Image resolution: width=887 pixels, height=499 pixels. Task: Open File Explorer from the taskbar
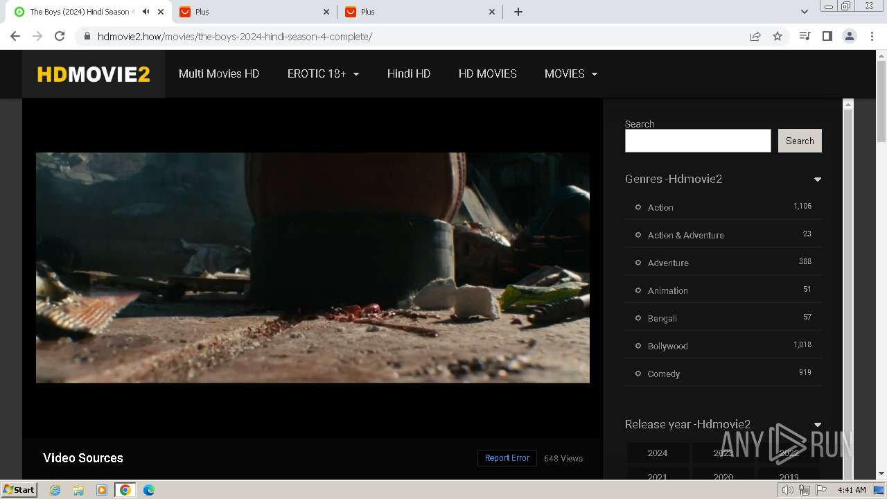point(78,490)
